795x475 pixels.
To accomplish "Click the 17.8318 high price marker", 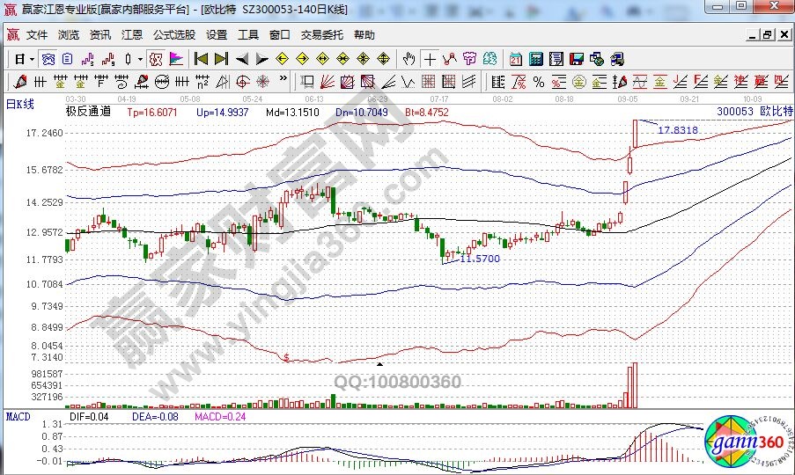I will coord(678,130).
